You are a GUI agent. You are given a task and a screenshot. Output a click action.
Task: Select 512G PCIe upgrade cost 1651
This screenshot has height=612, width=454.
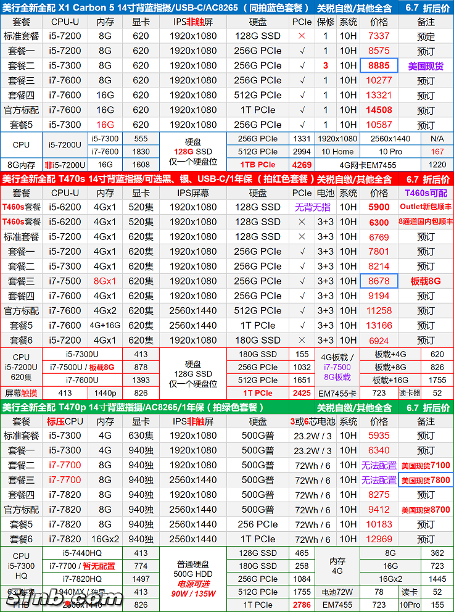tap(302, 380)
